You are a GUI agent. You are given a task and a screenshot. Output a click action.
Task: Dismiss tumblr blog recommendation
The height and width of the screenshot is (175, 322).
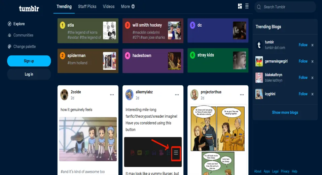pyautogui.click(x=312, y=45)
